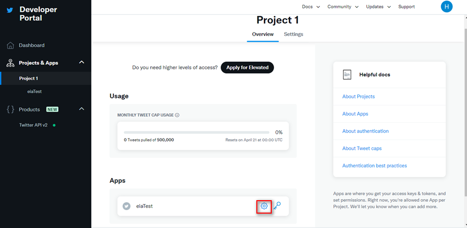Switch to the Settings tab
The height and width of the screenshot is (228, 467).
pos(293,34)
